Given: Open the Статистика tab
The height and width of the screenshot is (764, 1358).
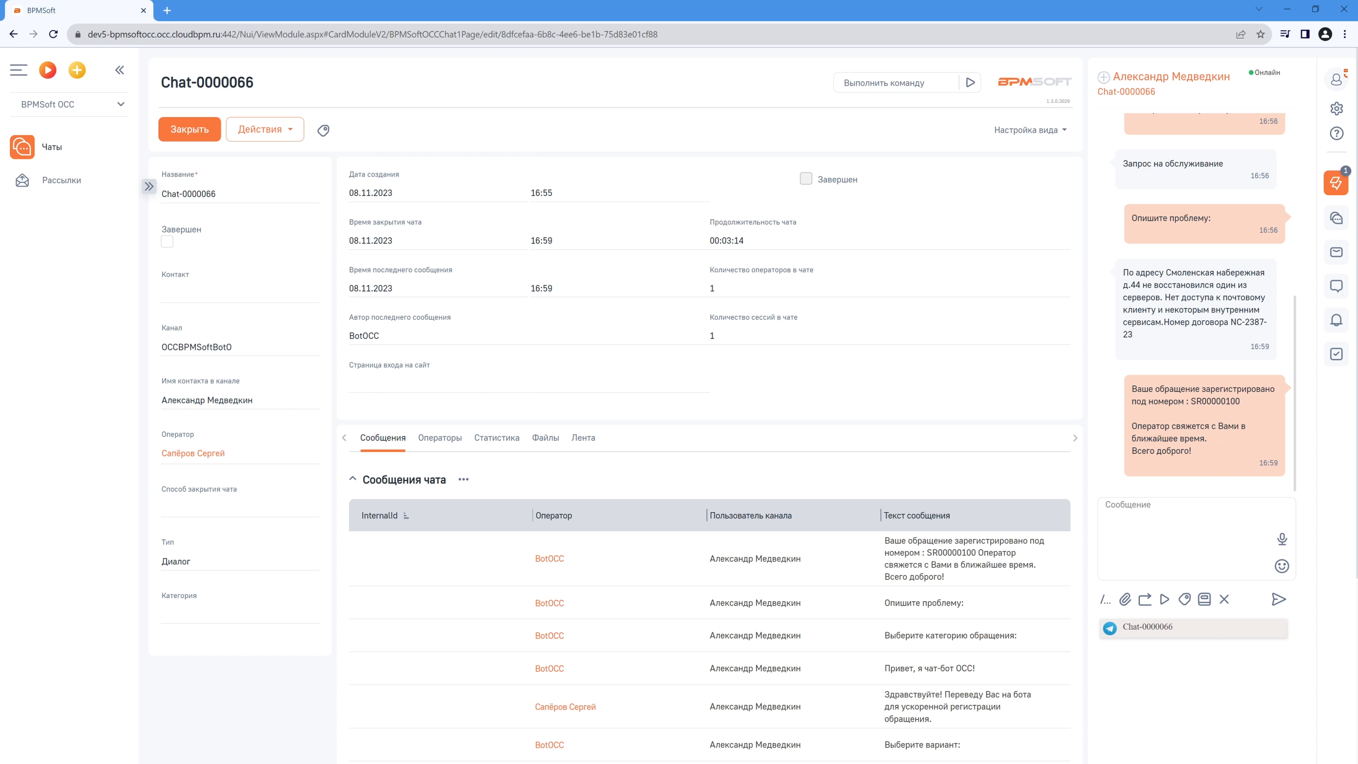Looking at the screenshot, I should [497, 438].
